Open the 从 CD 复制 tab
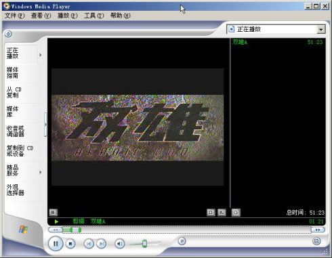Image resolution: width=332 pixels, height=258 pixels. click(21, 93)
